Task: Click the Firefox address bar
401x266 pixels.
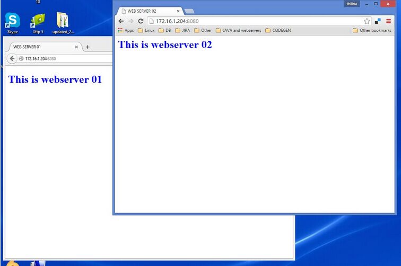Action: [66, 58]
